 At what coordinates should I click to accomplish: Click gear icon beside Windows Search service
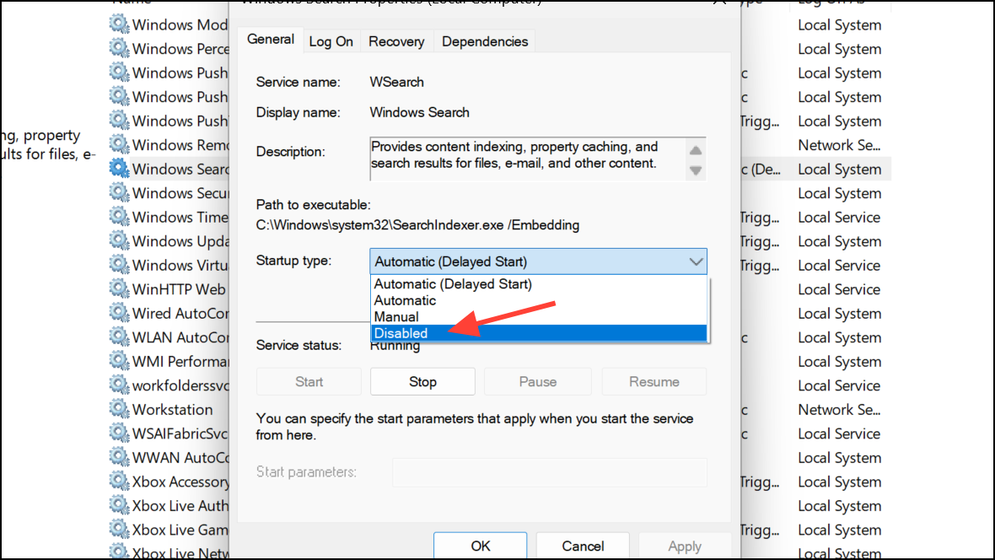(119, 169)
